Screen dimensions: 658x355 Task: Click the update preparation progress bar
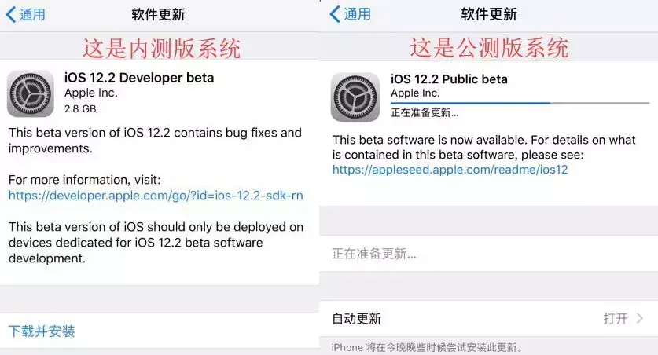pos(520,102)
